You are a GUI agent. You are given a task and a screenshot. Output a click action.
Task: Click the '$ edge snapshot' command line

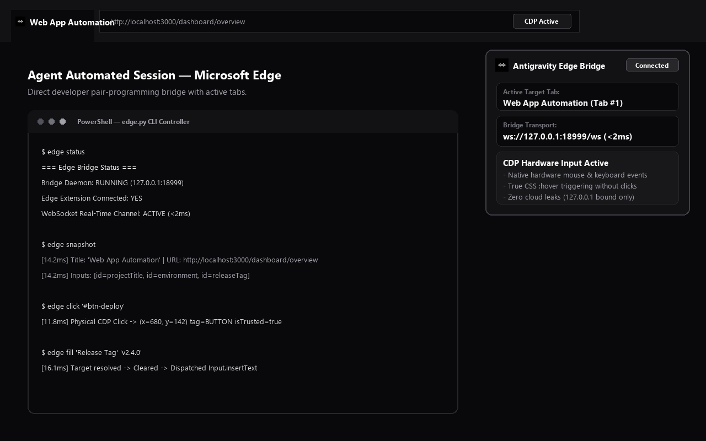pyautogui.click(x=68, y=244)
